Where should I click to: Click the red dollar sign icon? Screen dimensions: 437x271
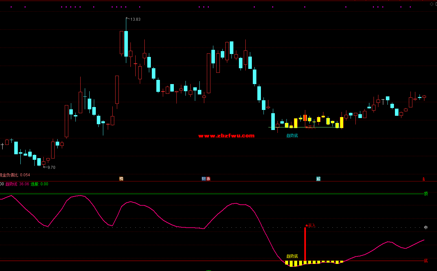(x=423, y=179)
